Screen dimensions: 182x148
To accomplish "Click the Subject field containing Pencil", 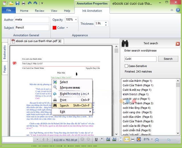I will click(x=32, y=28).
